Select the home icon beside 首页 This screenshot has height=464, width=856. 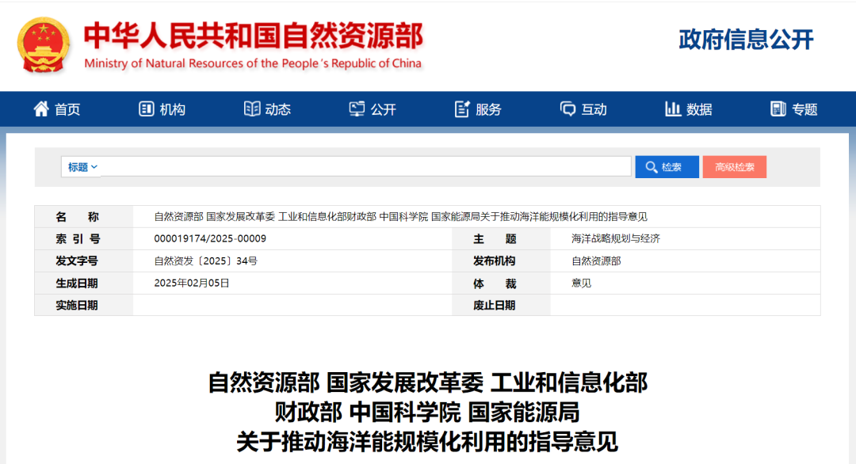coord(42,108)
